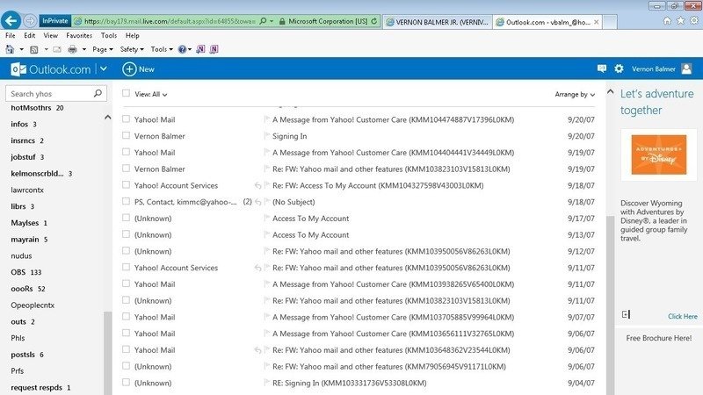Viewport: 703px width, 395px height.
Task: Check the 9/13/07 Access To My Account message
Action: tap(126, 234)
